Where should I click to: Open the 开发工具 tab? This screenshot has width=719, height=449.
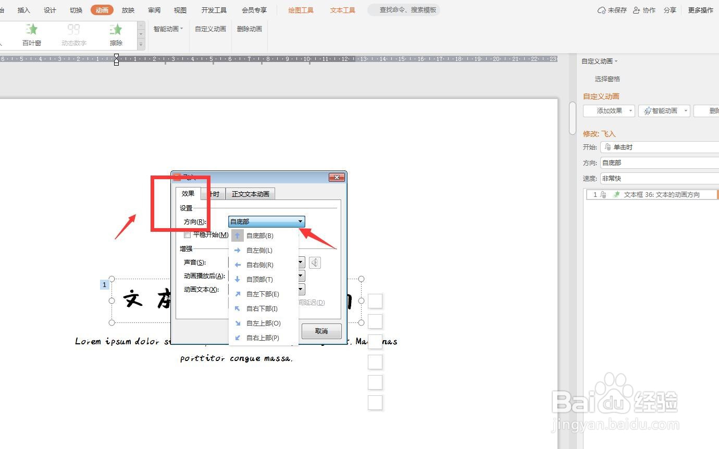coord(214,10)
